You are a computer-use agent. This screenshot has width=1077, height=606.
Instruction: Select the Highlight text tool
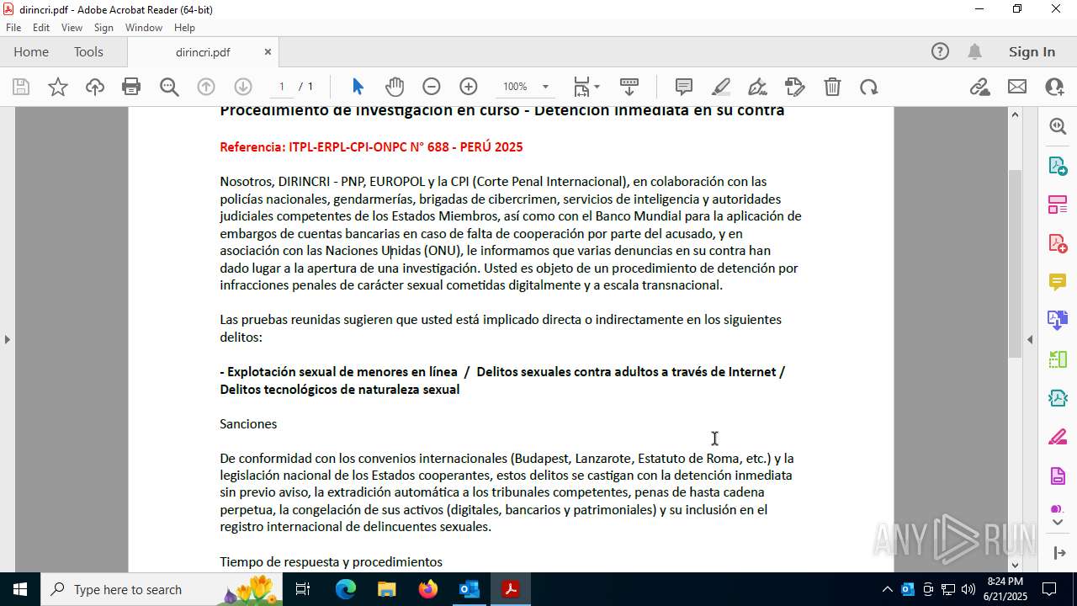click(721, 87)
